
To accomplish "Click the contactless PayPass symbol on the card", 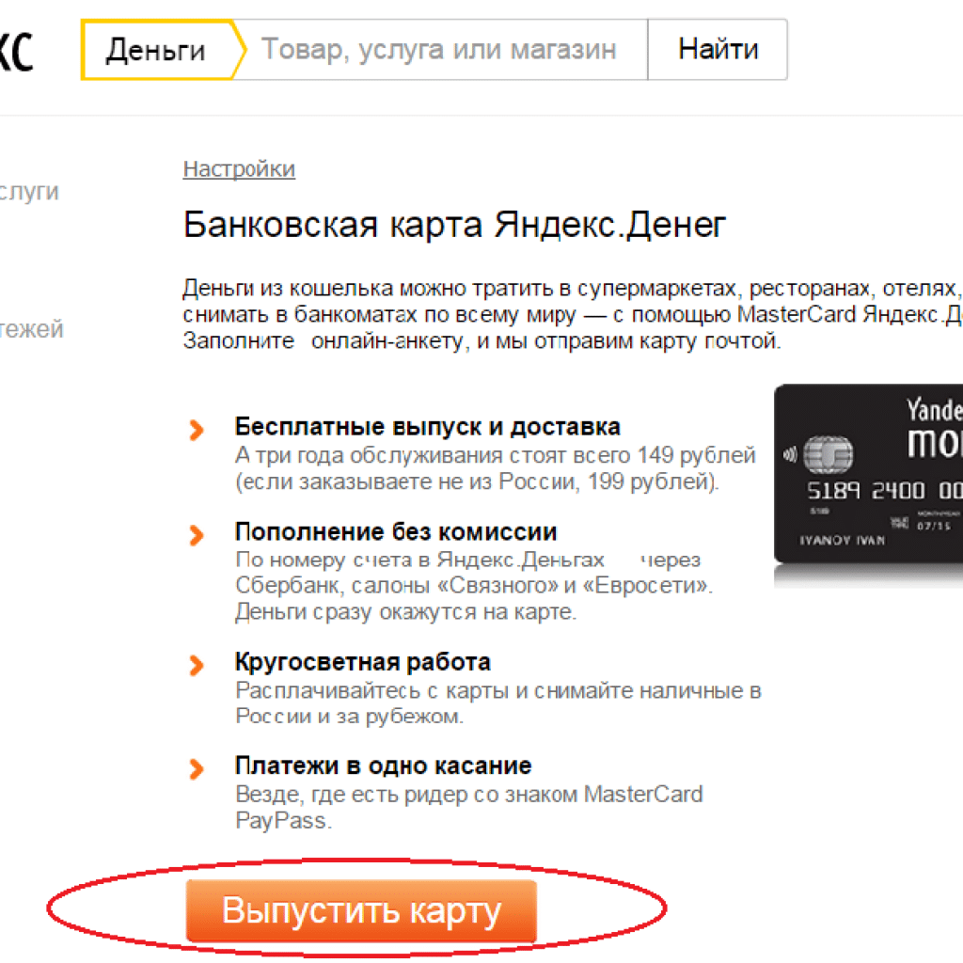I will pyautogui.click(x=790, y=455).
